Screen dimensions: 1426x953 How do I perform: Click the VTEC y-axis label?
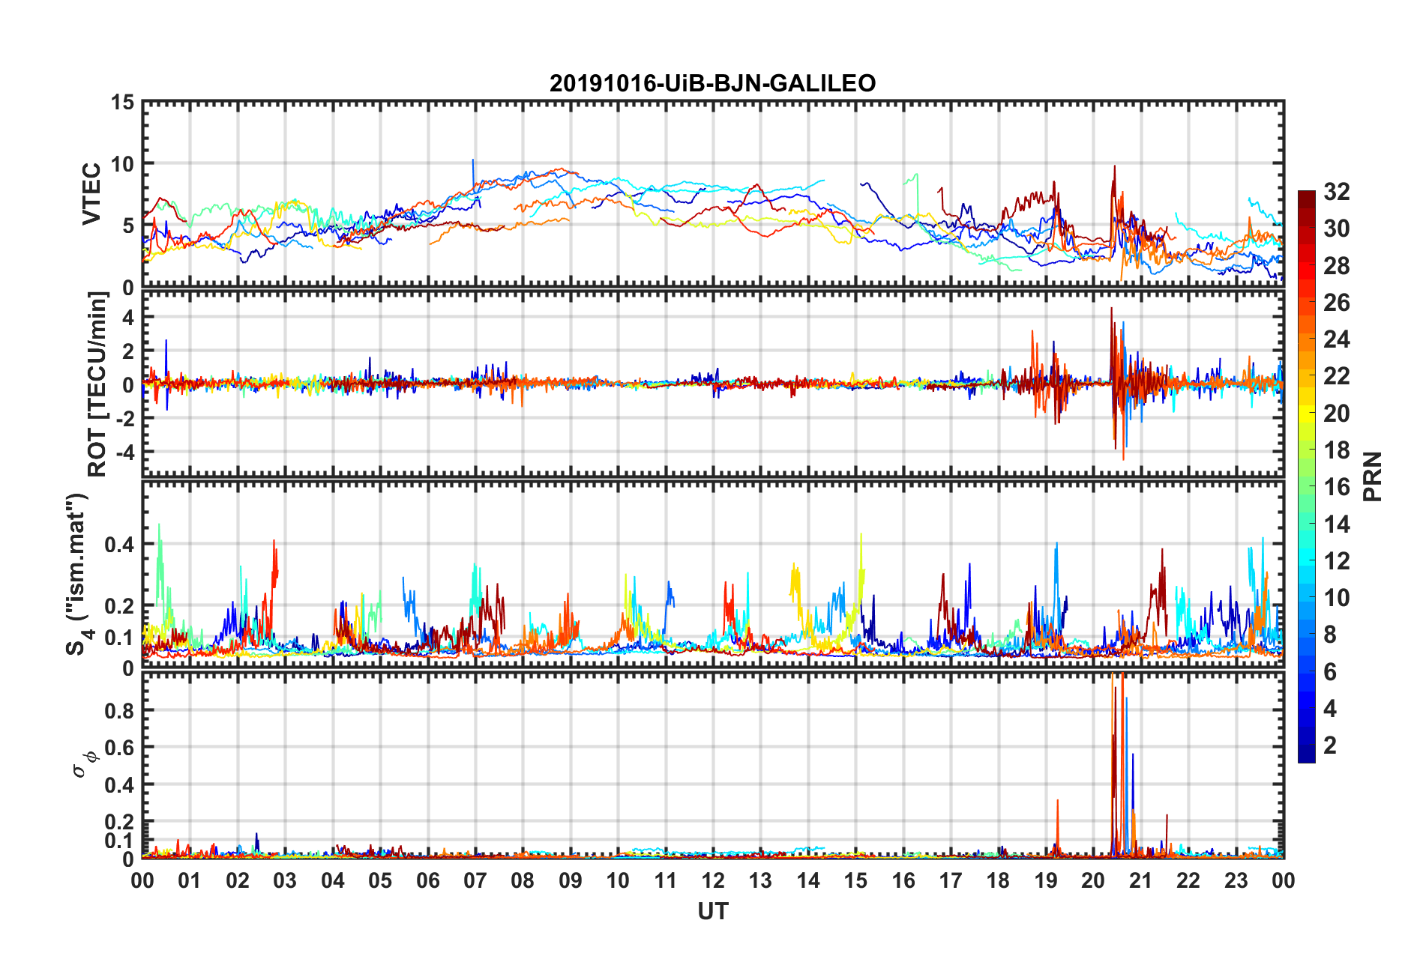(x=91, y=193)
